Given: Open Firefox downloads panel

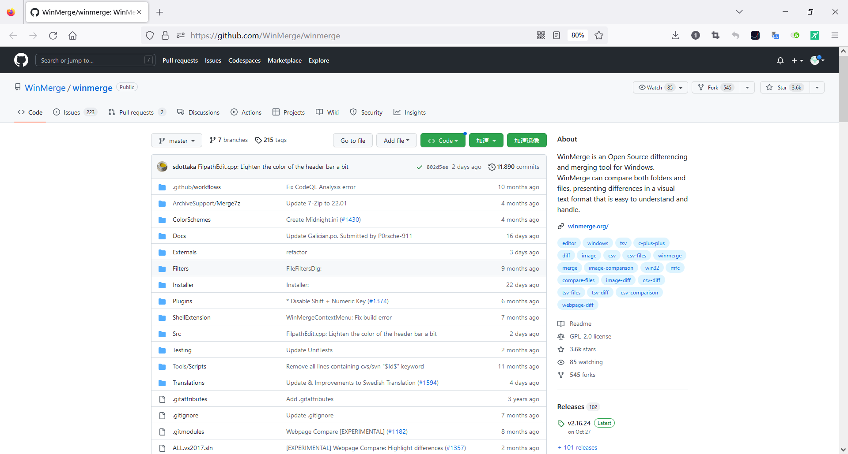Looking at the screenshot, I should tap(675, 35).
